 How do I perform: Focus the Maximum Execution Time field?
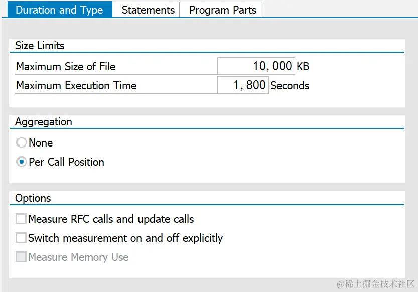(243, 85)
